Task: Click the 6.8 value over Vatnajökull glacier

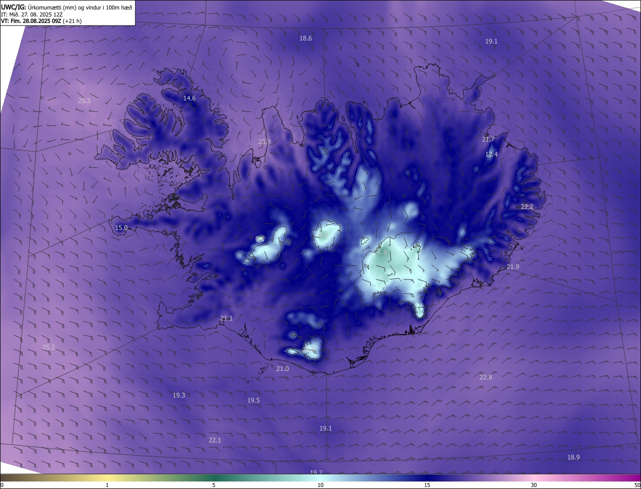Action: click(x=382, y=252)
